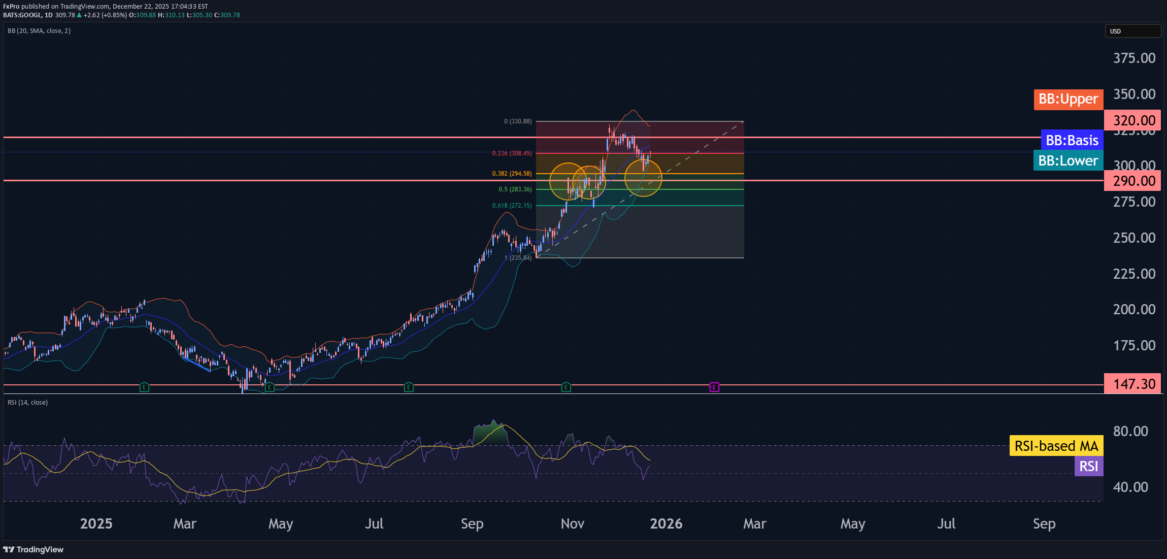Select the BB:Upper orange label
This screenshot has width=1167, height=559.
tap(1068, 99)
